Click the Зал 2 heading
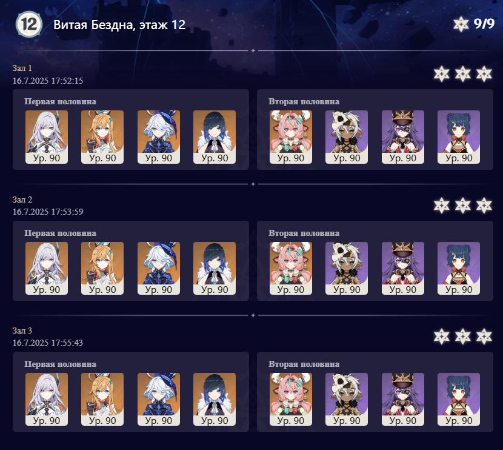Image resolution: width=503 pixels, height=450 pixels. 22,200
